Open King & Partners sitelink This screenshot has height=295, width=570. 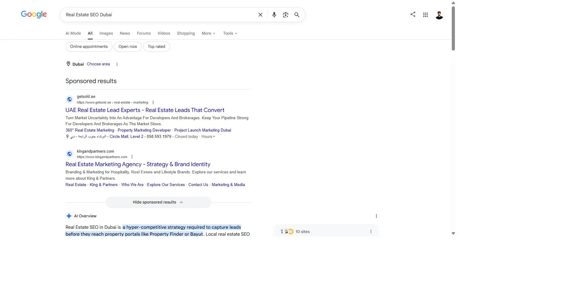104,185
